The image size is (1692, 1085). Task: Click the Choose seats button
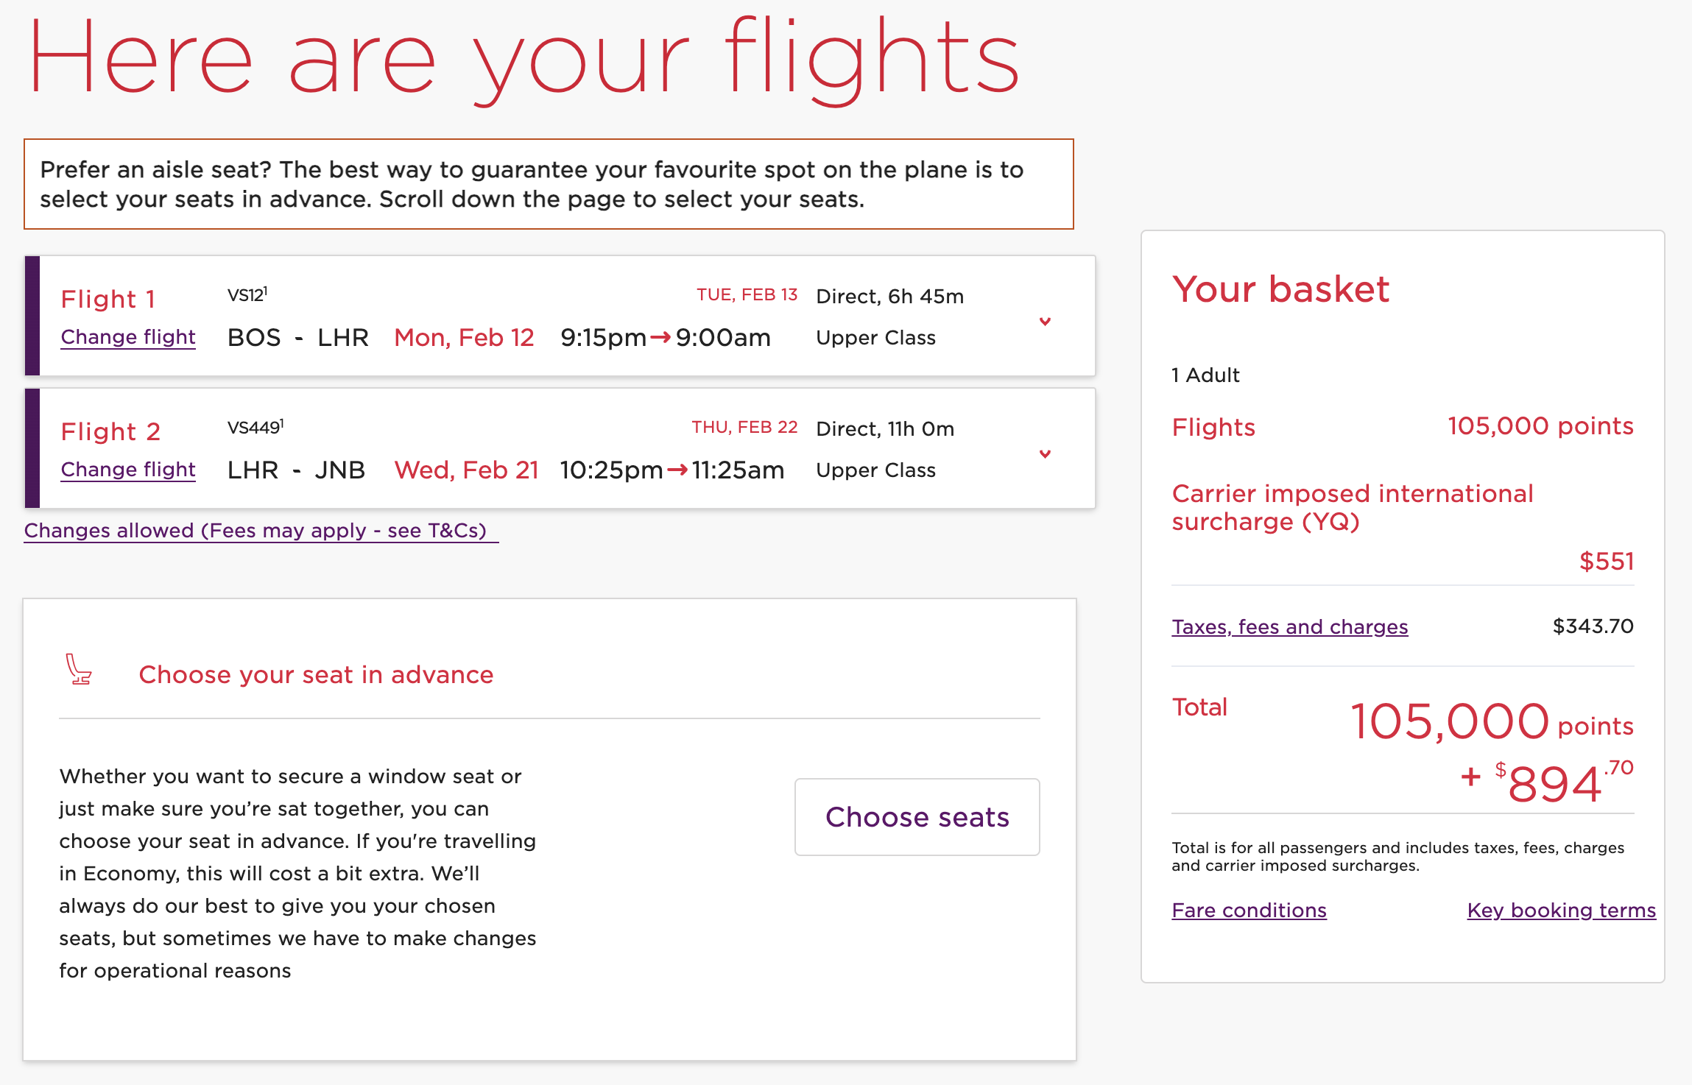(917, 817)
